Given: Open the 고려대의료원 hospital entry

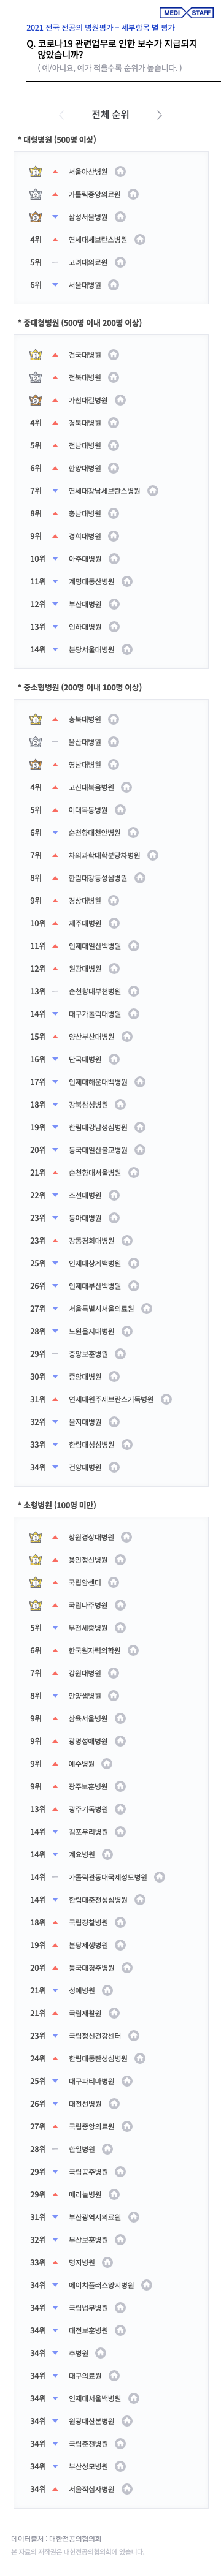Looking at the screenshot, I should coord(87,262).
